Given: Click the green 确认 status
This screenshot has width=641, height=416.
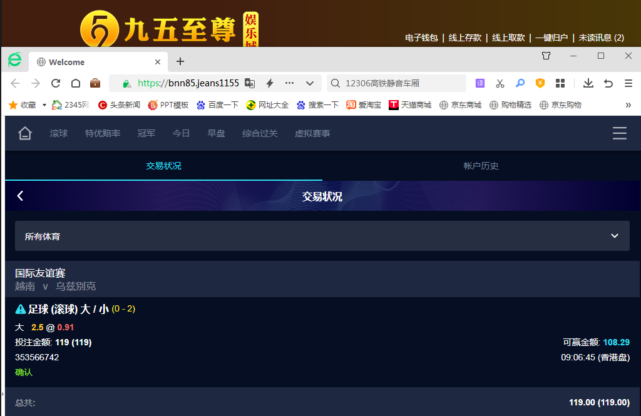Looking at the screenshot, I should (x=24, y=372).
